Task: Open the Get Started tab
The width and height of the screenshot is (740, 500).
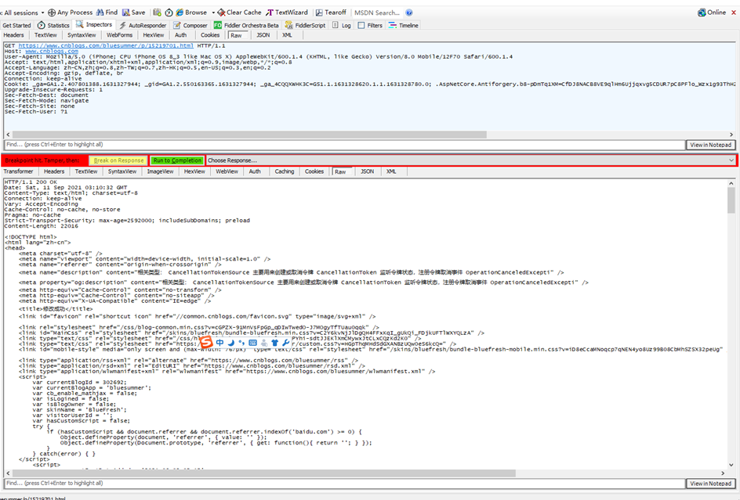Action: pos(16,26)
